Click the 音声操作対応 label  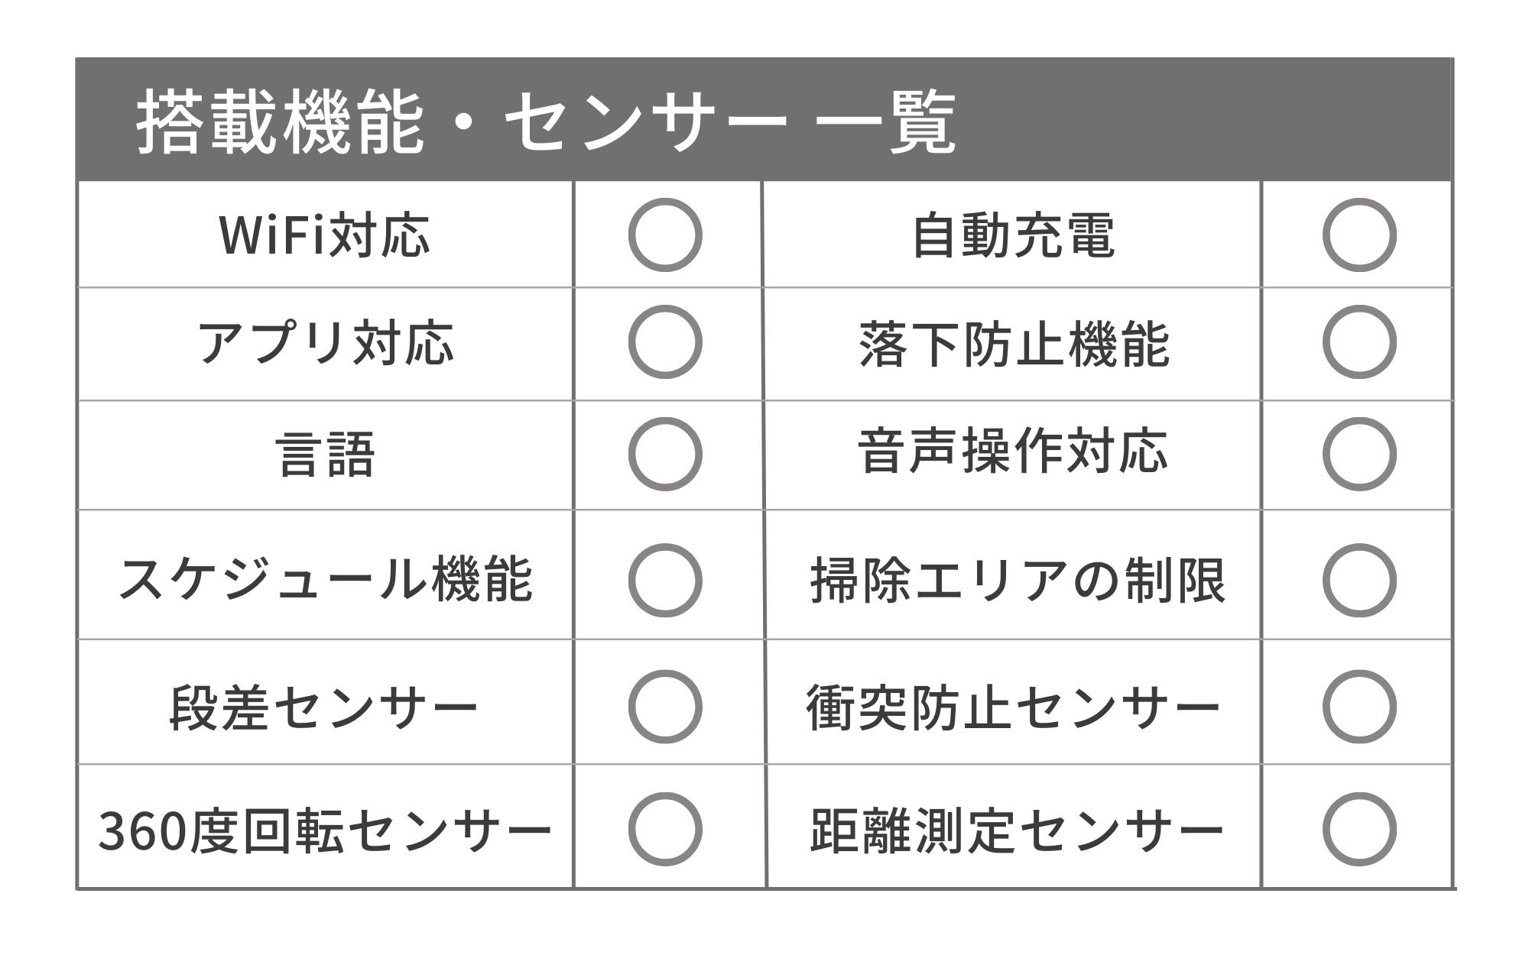pyautogui.click(x=1013, y=452)
